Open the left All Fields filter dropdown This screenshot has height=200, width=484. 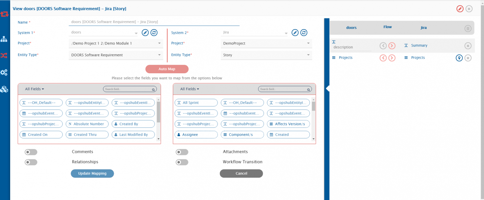[x=34, y=89]
